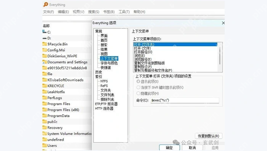267x151 pixels.
Task: Click the Program Files (x86) folder icon
Action: [45, 110]
